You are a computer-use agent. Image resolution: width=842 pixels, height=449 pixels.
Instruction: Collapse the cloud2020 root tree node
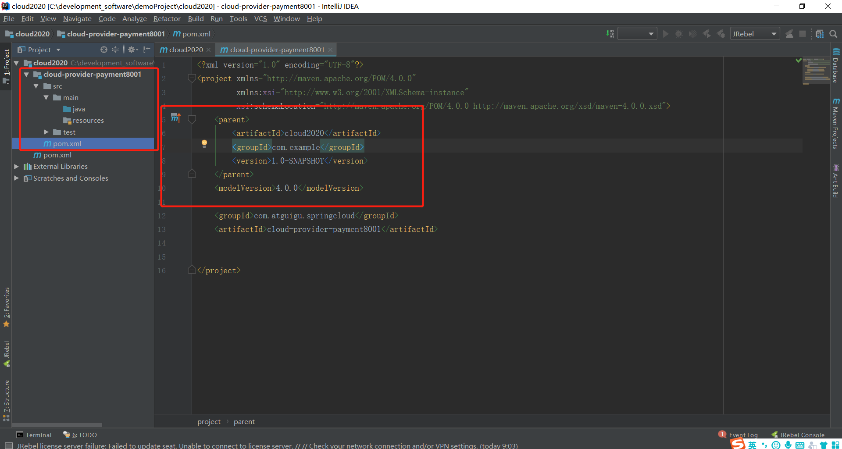[x=16, y=63]
